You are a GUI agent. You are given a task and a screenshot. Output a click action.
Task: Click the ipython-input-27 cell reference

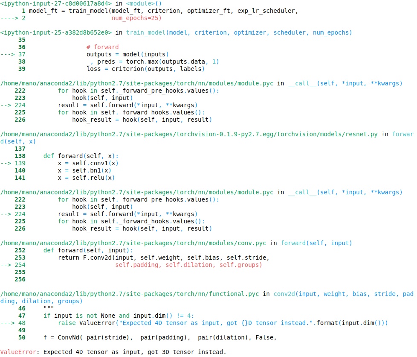click(x=56, y=4)
